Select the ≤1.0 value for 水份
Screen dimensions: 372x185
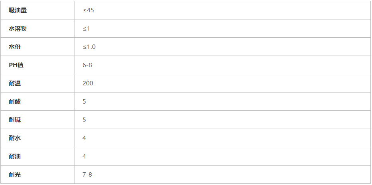click(89, 47)
